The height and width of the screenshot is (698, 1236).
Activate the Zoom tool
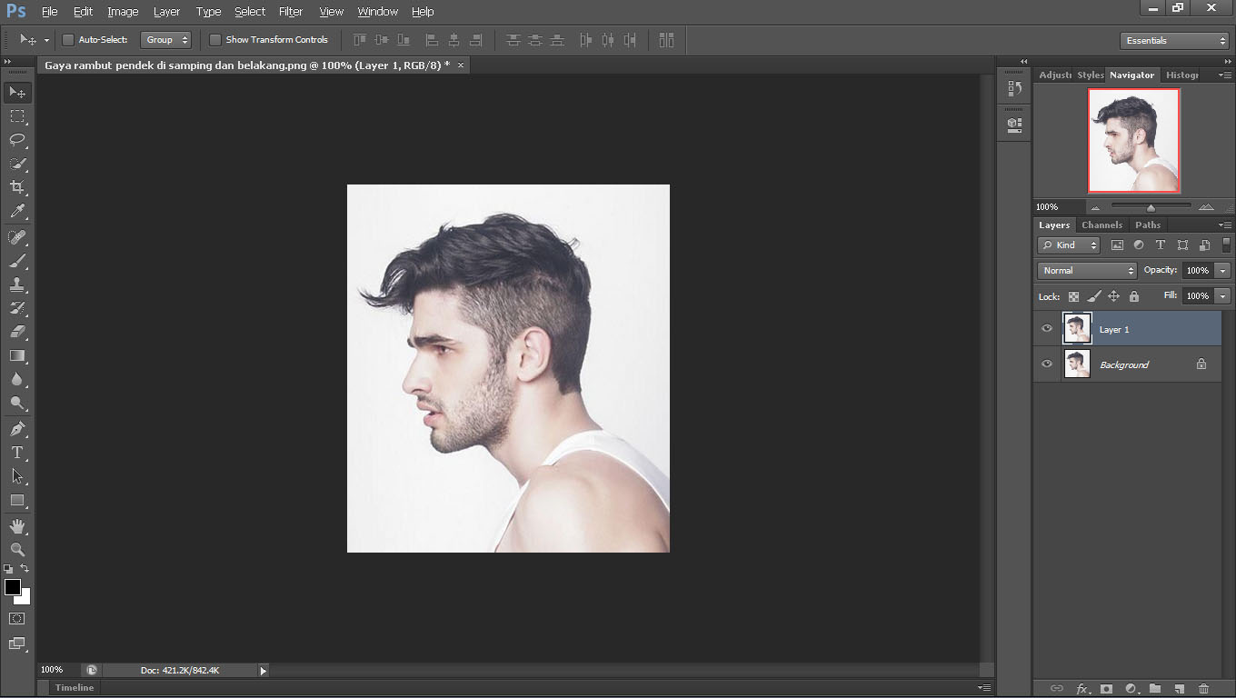[x=16, y=550]
